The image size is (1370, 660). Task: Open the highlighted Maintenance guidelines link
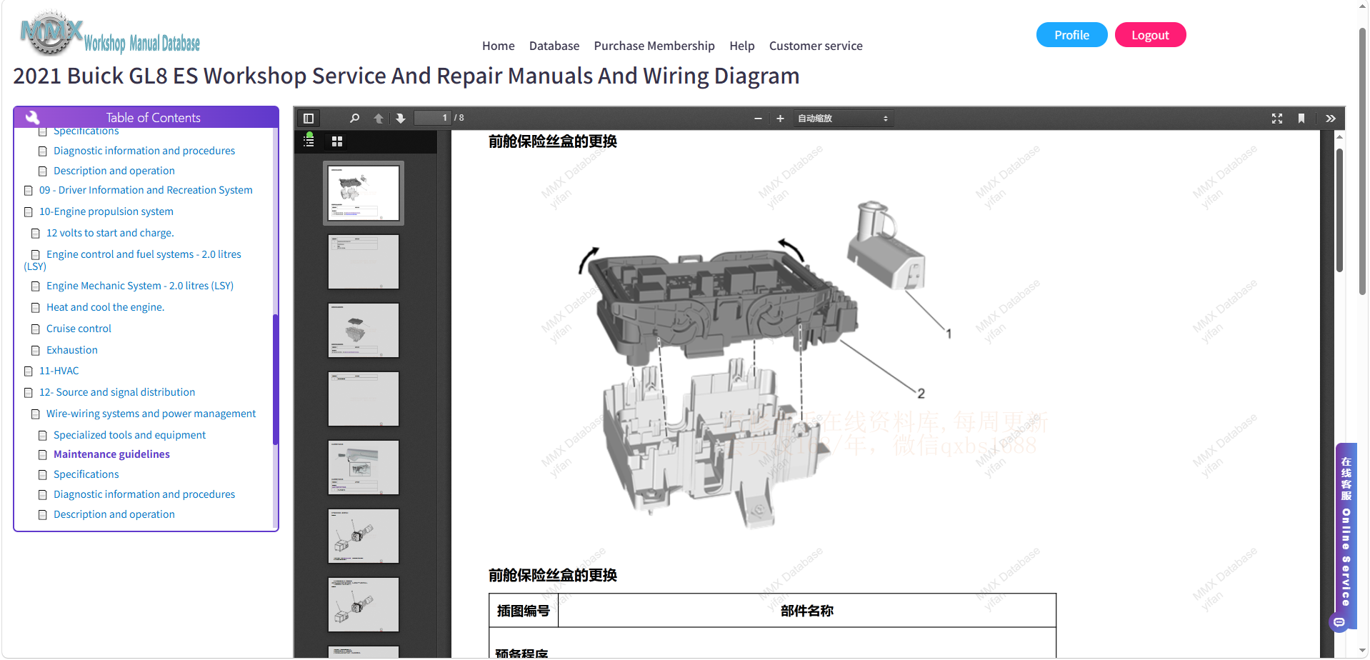111,454
